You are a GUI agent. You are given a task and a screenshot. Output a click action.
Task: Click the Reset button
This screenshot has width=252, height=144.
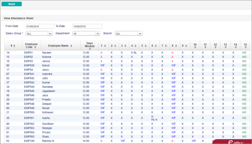[x=11, y=4]
